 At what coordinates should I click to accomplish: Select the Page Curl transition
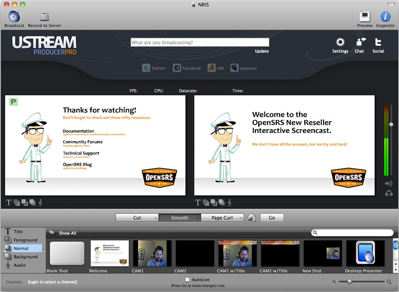(x=222, y=218)
